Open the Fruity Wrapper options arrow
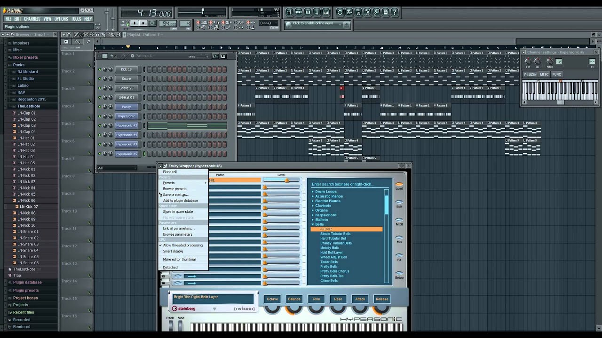This screenshot has height=338, width=602. pyautogui.click(x=160, y=166)
